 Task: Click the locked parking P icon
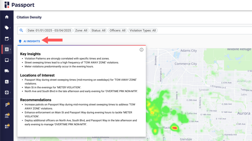pos(7,105)
